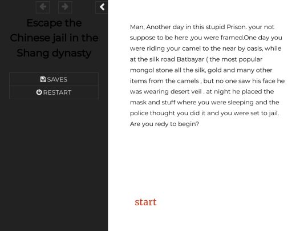The height and width of the screenshot is (231, 308).
Task: Click the line starting "mongol stone all the silk"
Action: tap(201, 70)
